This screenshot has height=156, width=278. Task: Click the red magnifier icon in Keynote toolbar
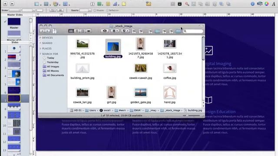click(187, 4)
